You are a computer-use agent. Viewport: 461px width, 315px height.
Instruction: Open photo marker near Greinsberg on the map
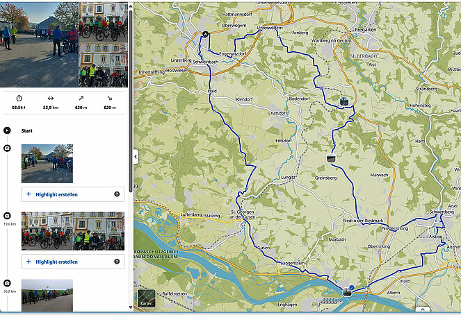(331, 158)
